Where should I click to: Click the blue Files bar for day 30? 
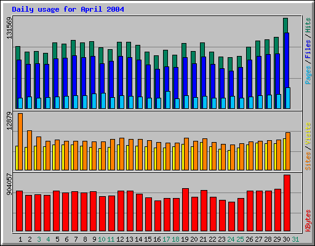click(x=287, y=60)
